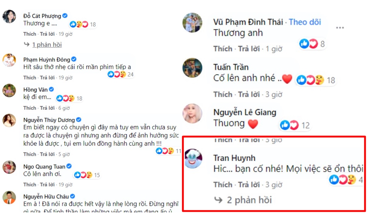Reply to Tran Huynh's comment via Trả lời

tap(249, 184)
